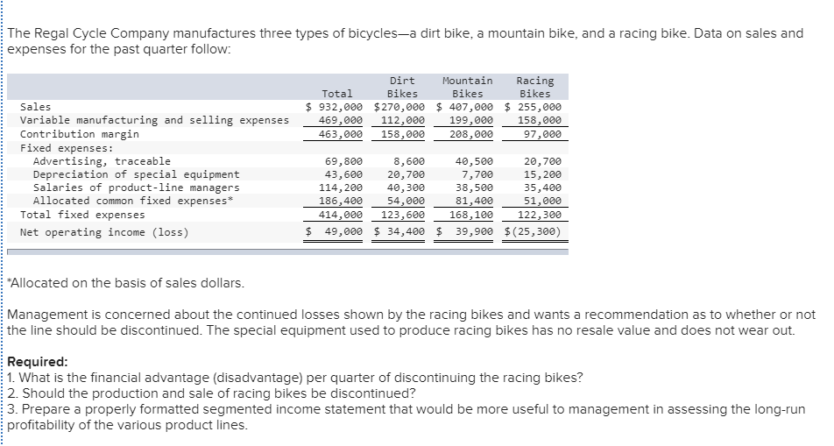
Task: Click the Required: heading
Action: point(37,362)
